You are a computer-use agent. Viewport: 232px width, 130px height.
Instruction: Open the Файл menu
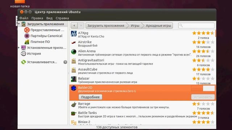tap(24, 18)
